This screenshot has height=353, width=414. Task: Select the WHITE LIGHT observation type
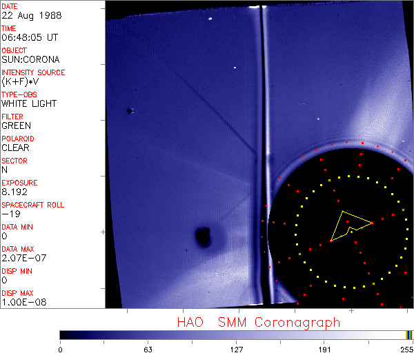[x=29, y=103]
